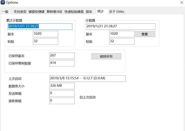Click the 已保存复制数据 label
Image resolution: width=185 pixels, height=131 pixels.
click(20, 63)
